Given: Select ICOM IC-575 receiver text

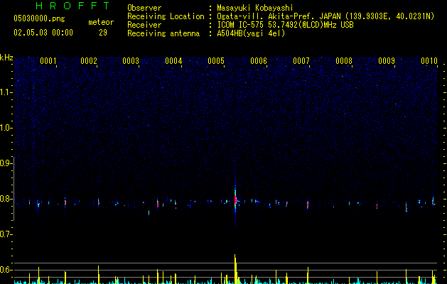Looking at the screenshot, I should [x=285, y=25].
